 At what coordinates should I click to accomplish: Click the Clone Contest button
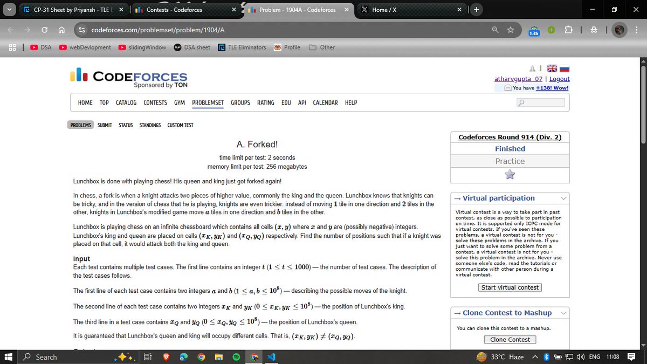pos(510,340)
